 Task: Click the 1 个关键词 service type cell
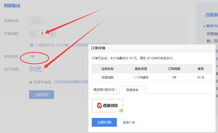coord(141,77)
